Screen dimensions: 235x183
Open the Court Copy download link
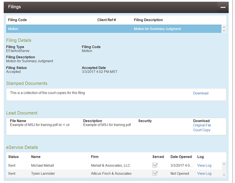tap(201, 130)
